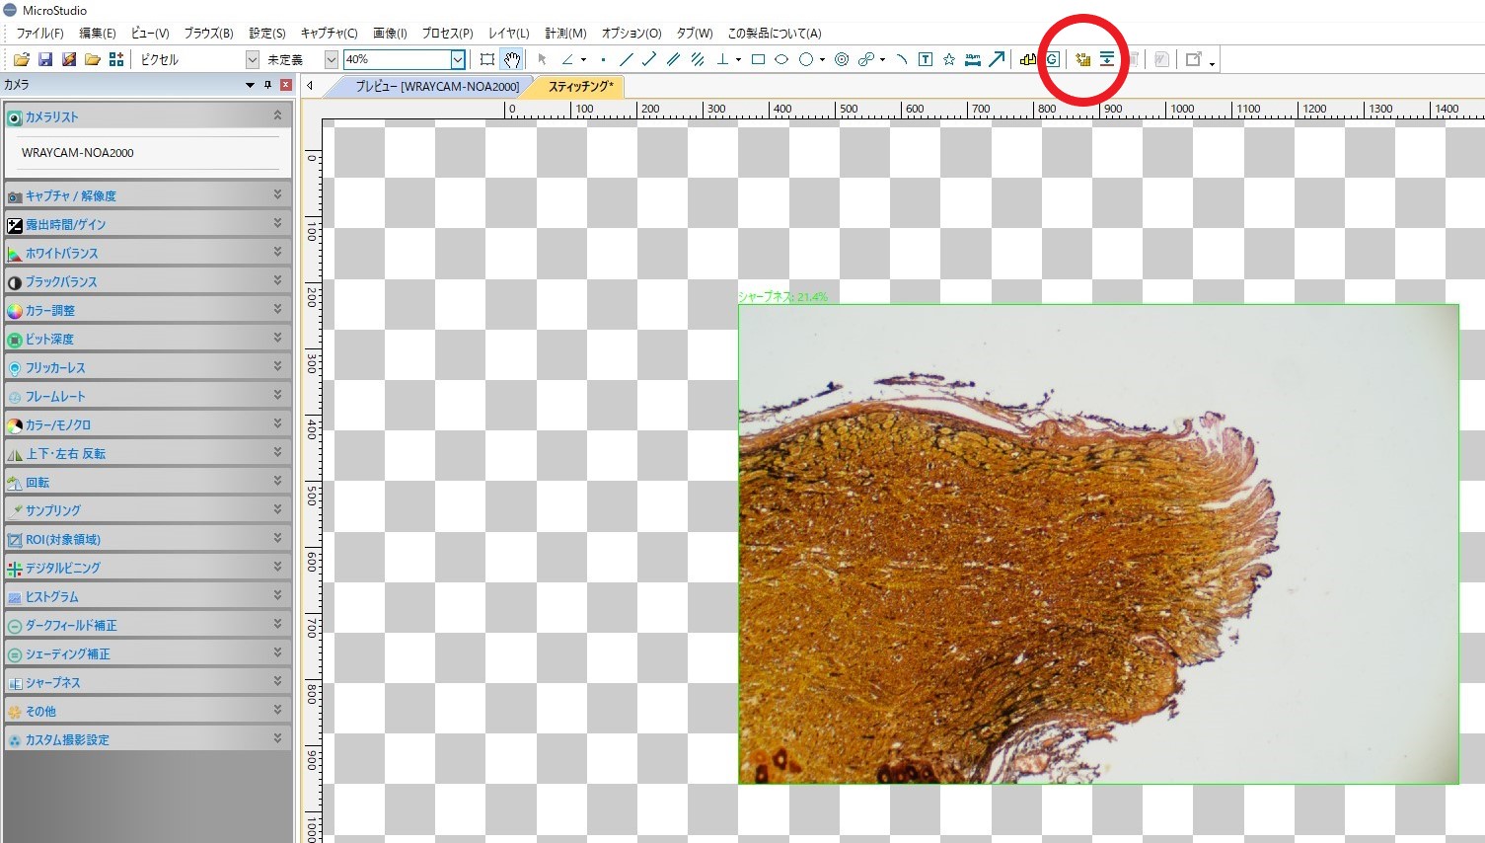Select the ellipse drawing tool

(780, 59)
